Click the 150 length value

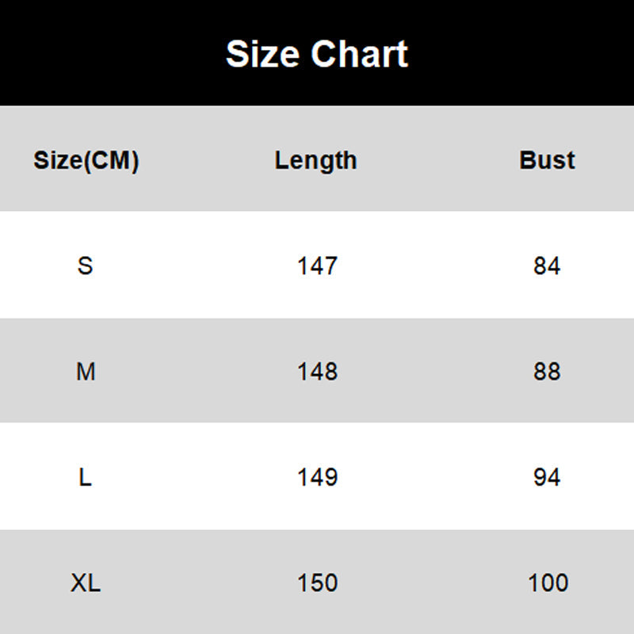click(317, 583)
